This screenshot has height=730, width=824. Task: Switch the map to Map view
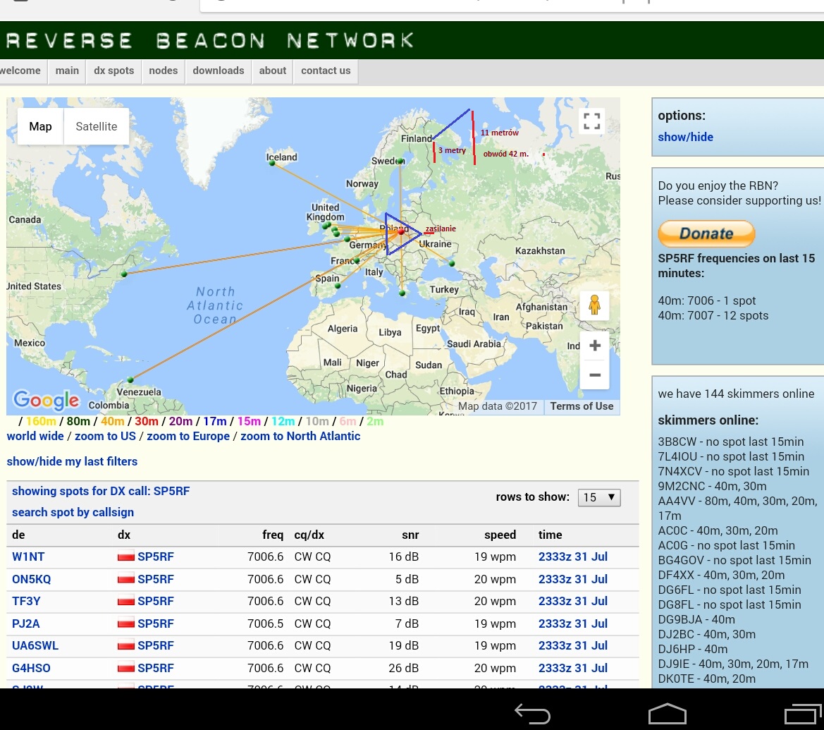(40, 127)
